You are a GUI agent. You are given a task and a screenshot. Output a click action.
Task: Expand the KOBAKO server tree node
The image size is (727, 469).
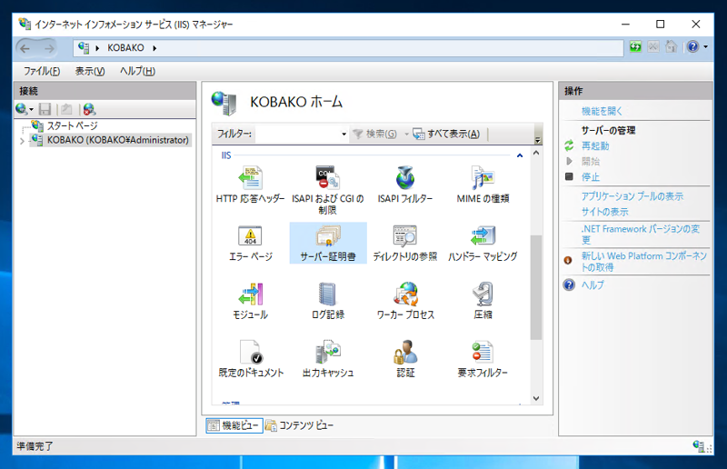pos(22,141)
